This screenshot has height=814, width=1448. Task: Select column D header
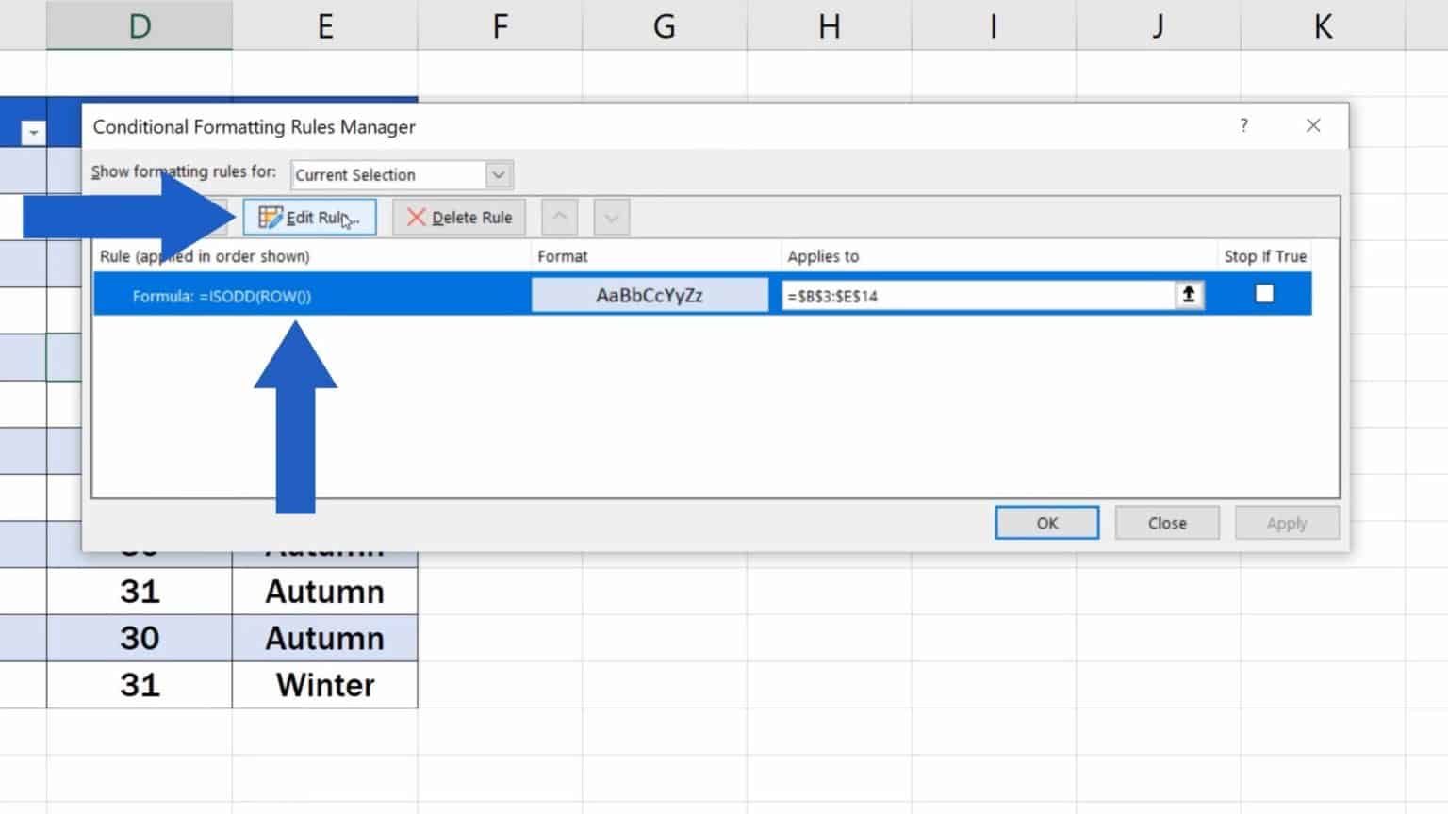tap(140, 25)
